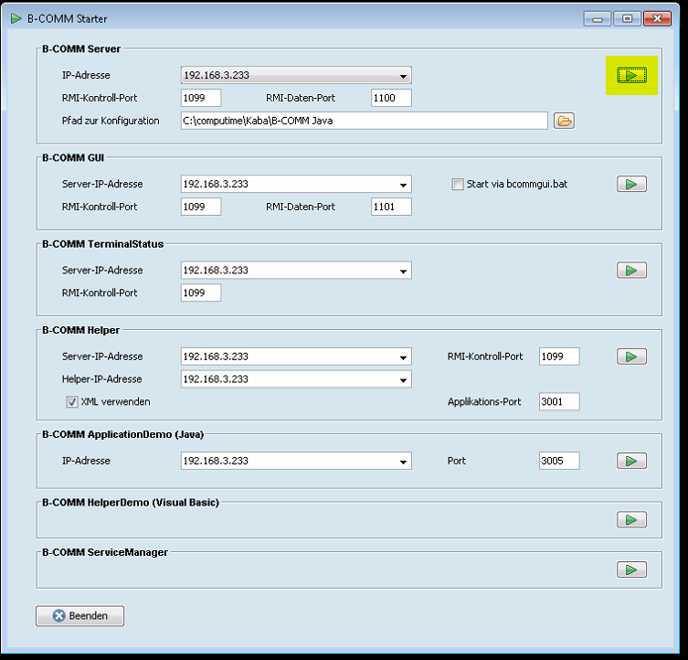Uncheck XML verwenden checkbox

tap(72, 402)
